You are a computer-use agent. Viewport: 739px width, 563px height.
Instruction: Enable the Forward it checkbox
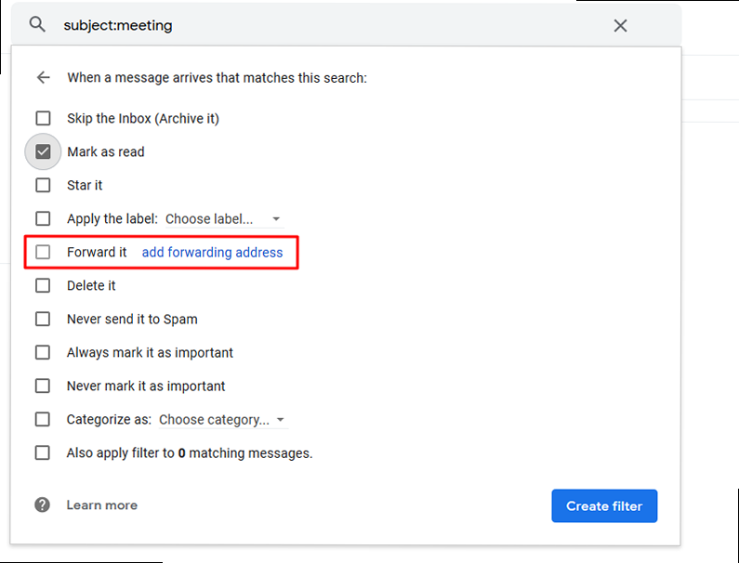[x=43, y=253]
